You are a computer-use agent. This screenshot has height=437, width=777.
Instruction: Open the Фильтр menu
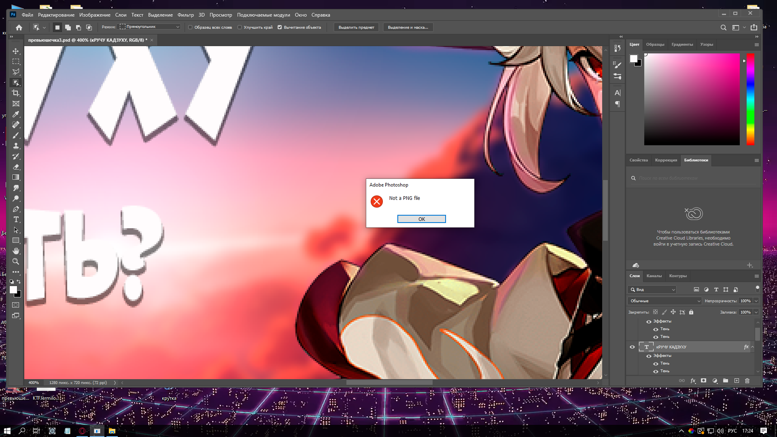tap(185, 15)
